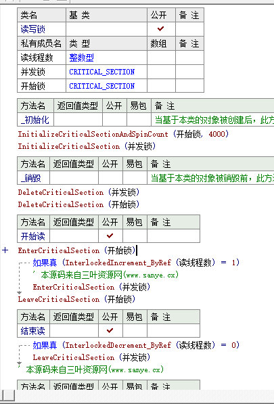Image resolution: width=274 pixels, height=404 pixels.
Task: Select the member name 并发锁
Action: coord(33,72)
